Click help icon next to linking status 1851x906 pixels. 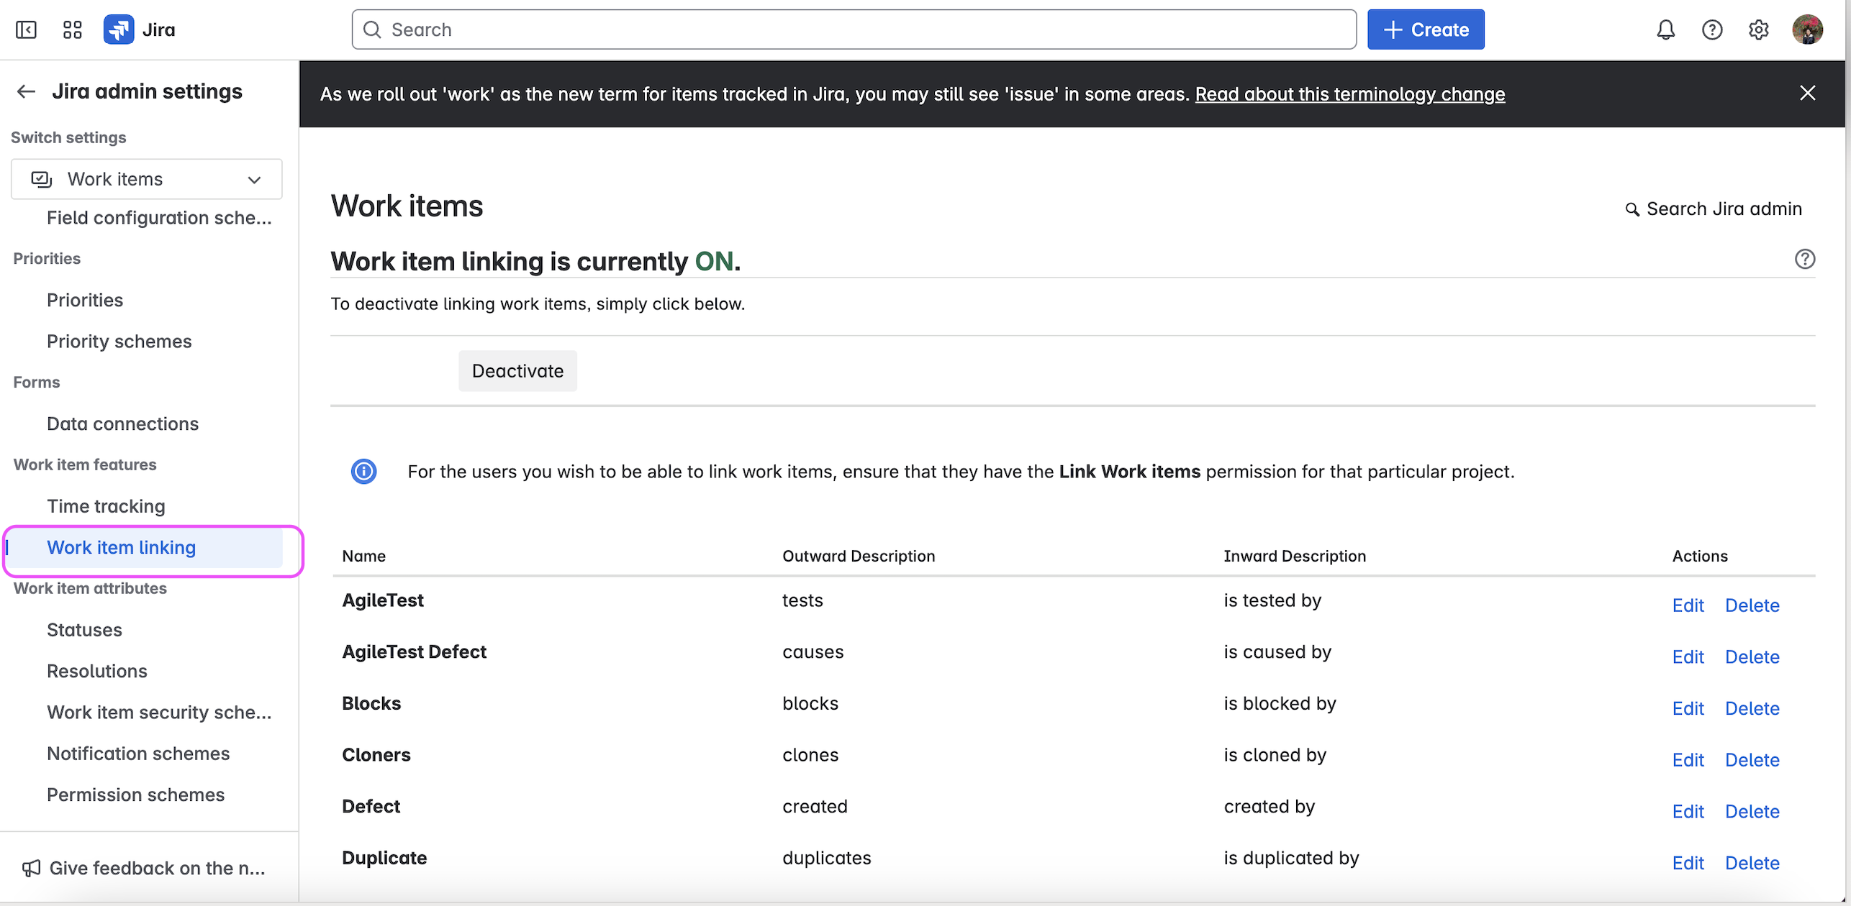pyautogui.click(x=1804, y=259)
